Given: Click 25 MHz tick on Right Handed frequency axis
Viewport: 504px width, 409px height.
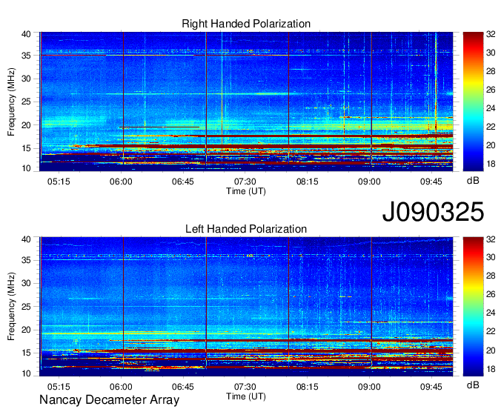Looking at the screenshot, I should [x=26, y=102].
